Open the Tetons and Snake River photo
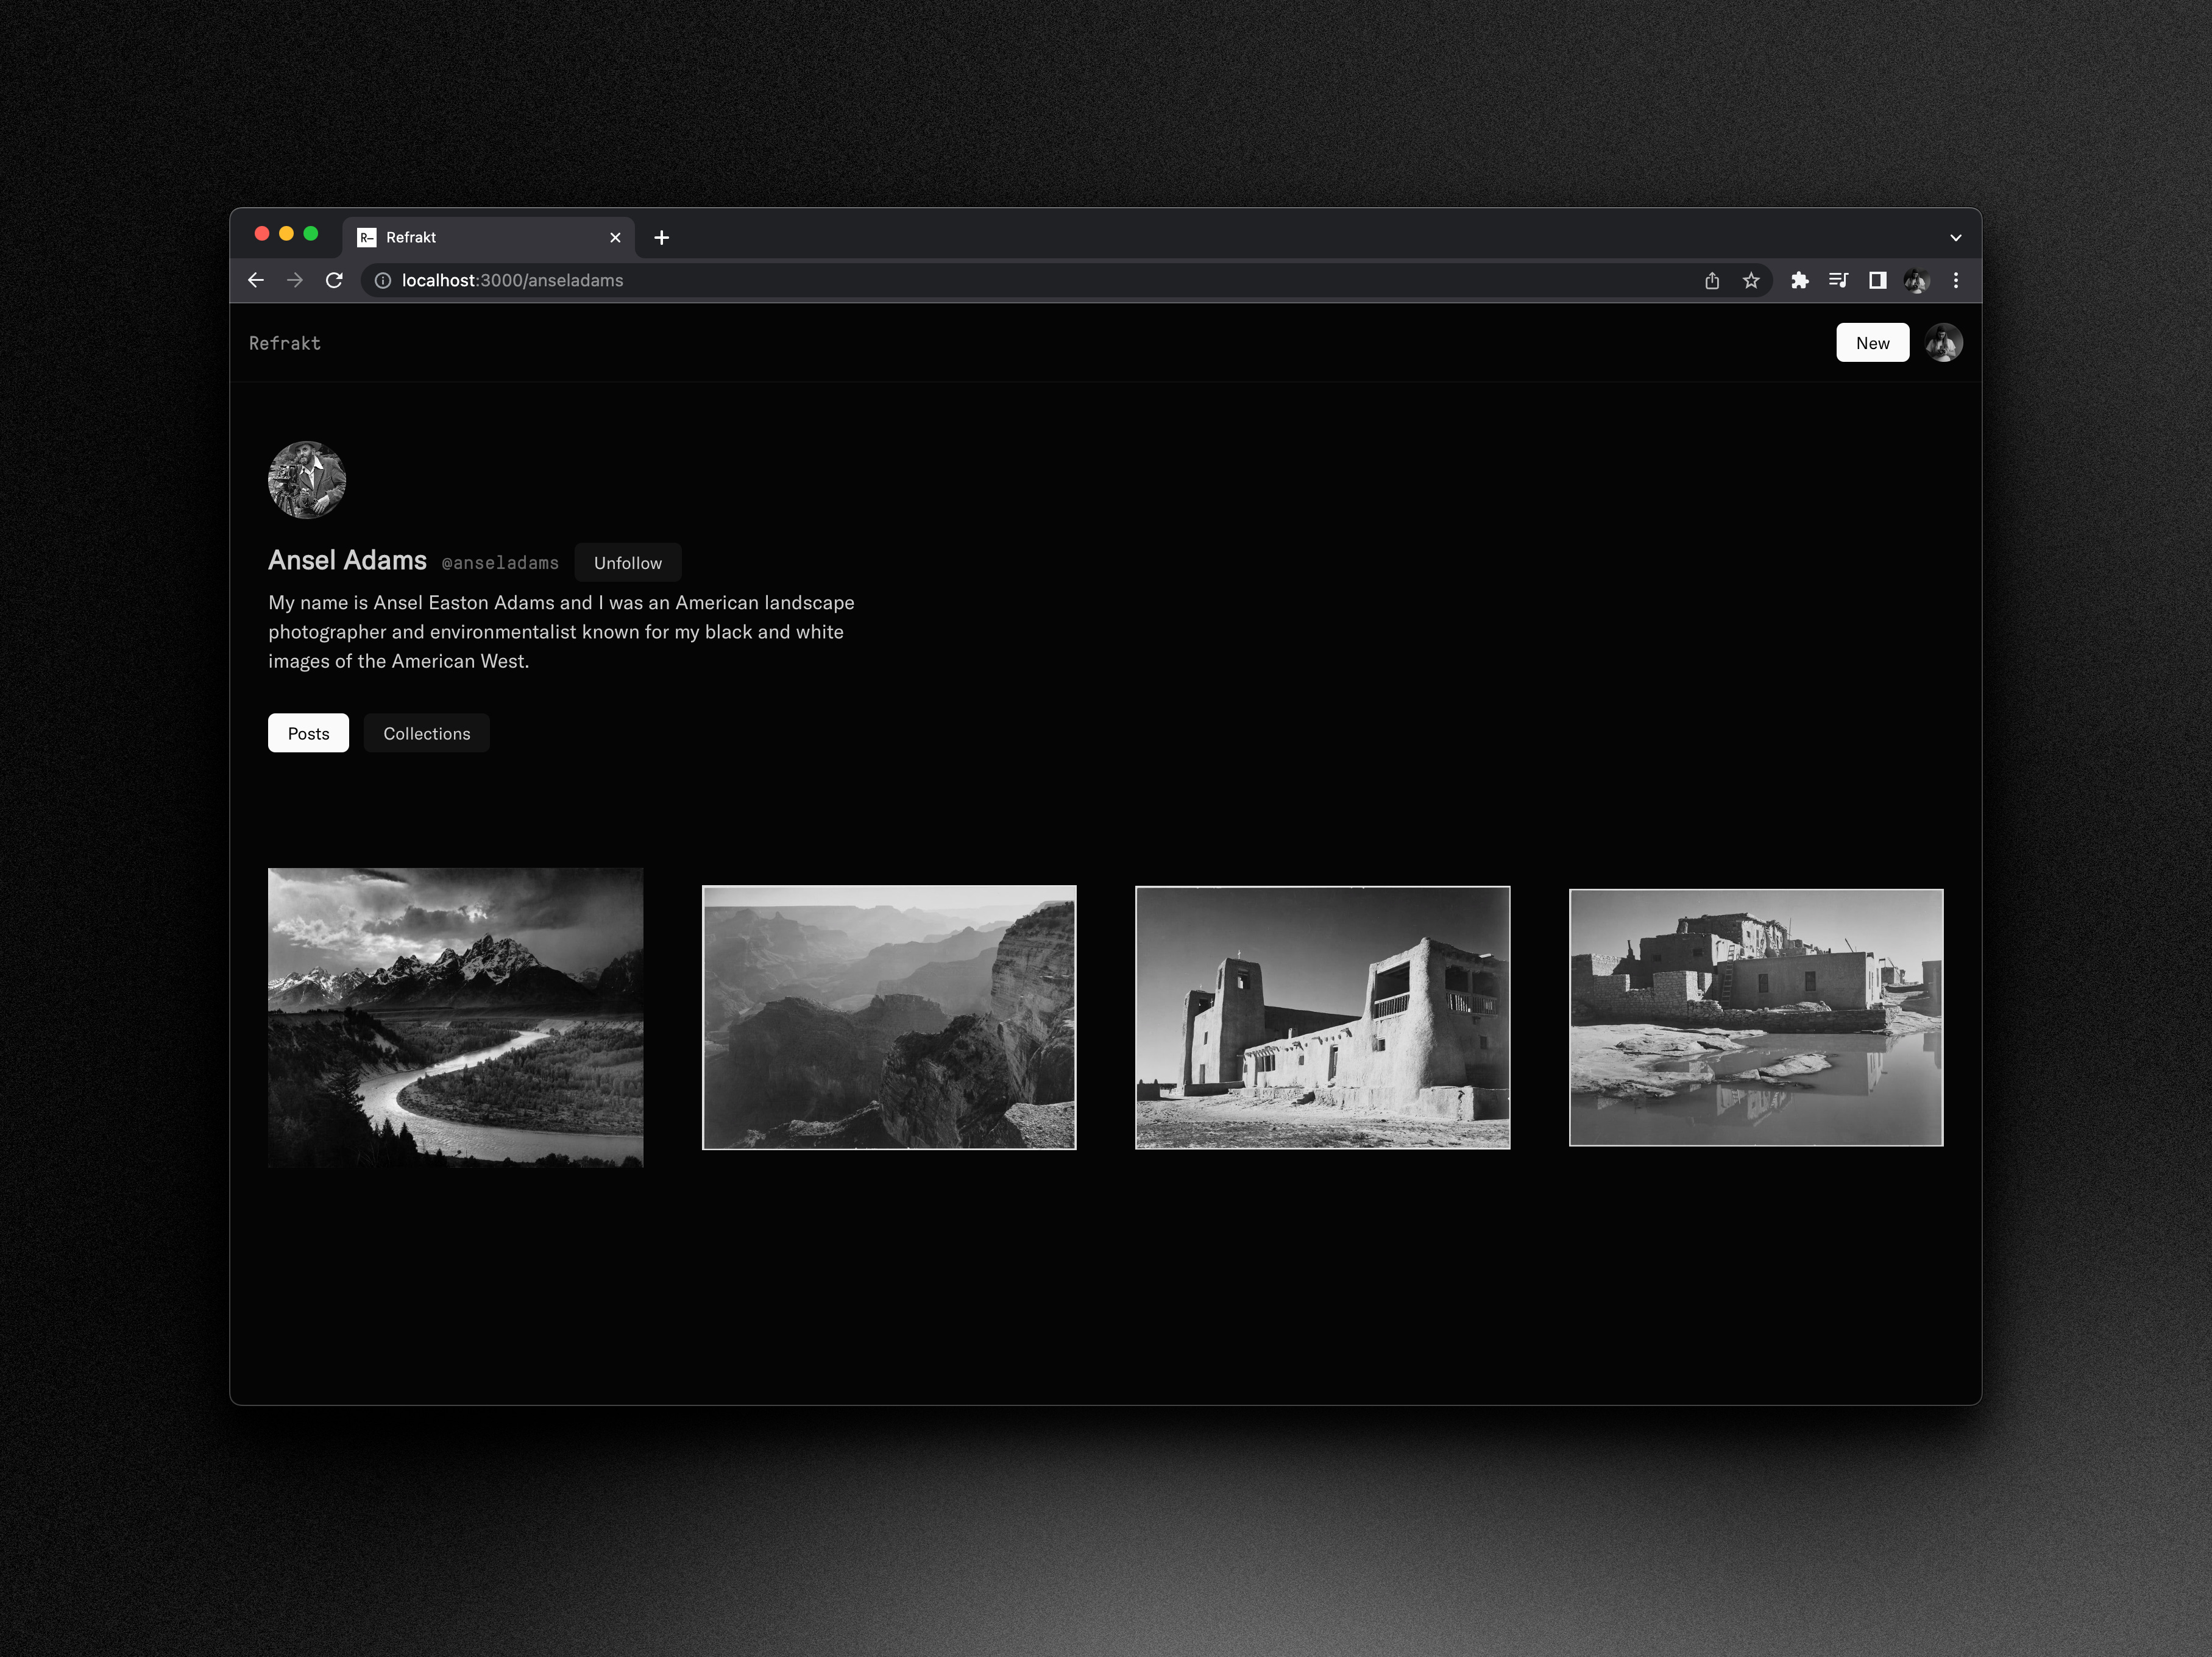Viewport: 2212px width, 1657px height. (455, 1017)
